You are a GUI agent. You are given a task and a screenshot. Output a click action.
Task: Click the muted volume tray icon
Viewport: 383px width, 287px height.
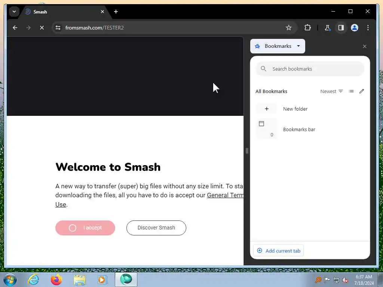(x=345, y=280)
